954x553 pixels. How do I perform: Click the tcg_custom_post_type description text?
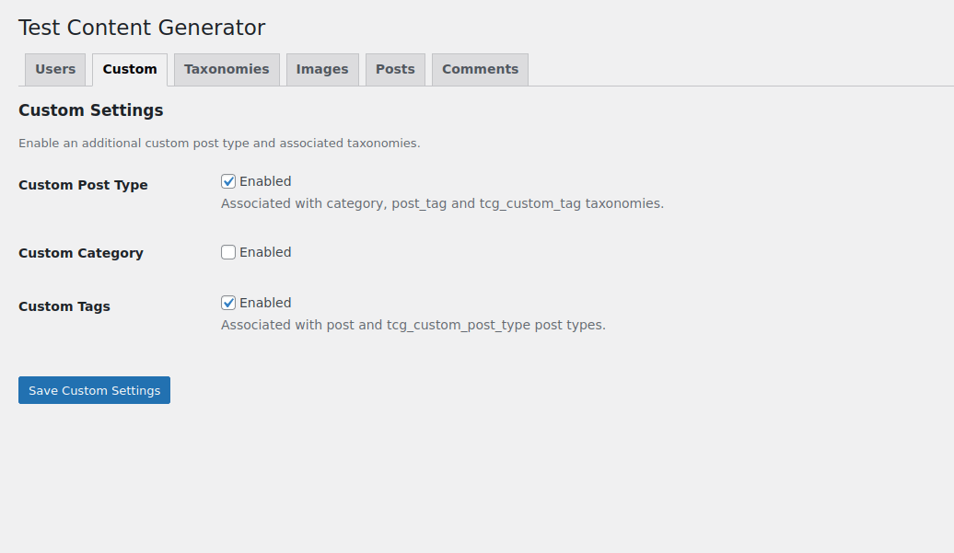[413, 325]
